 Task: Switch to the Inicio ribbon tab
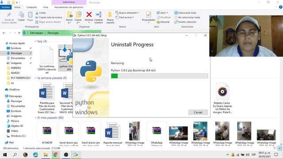[x=17, y=7]
